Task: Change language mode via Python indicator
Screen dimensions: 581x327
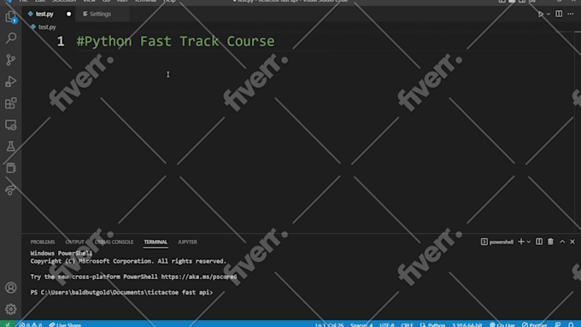Action: [x=433, y=324]
